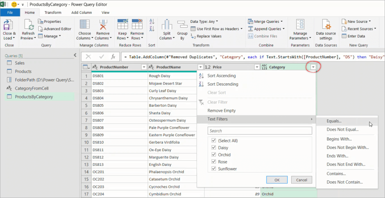Click the table corner menu icon
Image resolution: width=385 pixels, height=198 pixels.
click(x=86, y=67)
